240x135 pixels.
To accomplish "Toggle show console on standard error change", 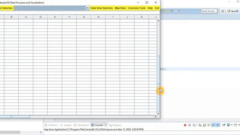I will (x=218, y=125).
